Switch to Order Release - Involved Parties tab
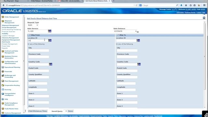 (x=42, y=1)
